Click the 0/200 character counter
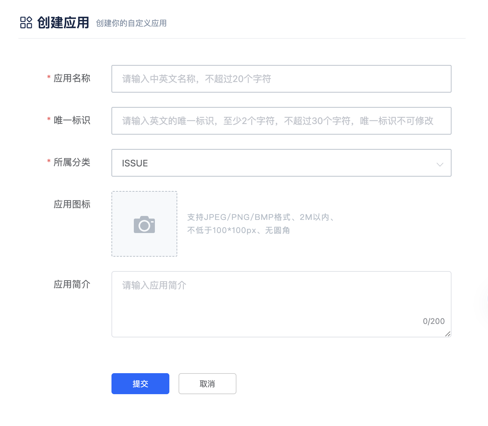The width and height of the screenshot is (488, 426). 434,321
